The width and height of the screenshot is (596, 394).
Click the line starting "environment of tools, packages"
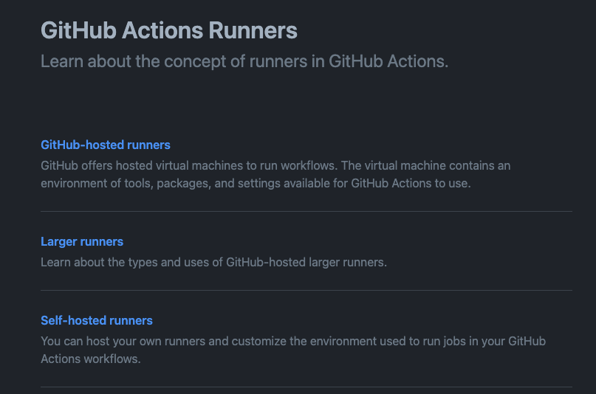pyautogui.click(x=256, y=183)
